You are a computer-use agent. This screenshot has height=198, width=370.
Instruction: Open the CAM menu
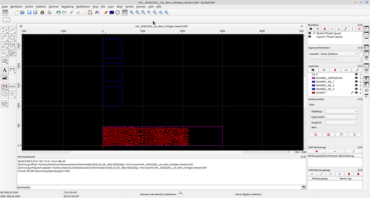(x=151, y=6)
